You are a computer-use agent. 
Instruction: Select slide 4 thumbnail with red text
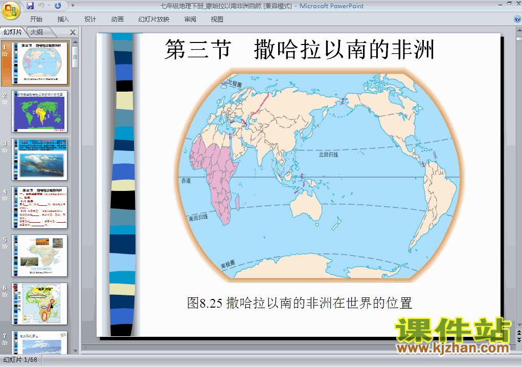pos(39,207)
